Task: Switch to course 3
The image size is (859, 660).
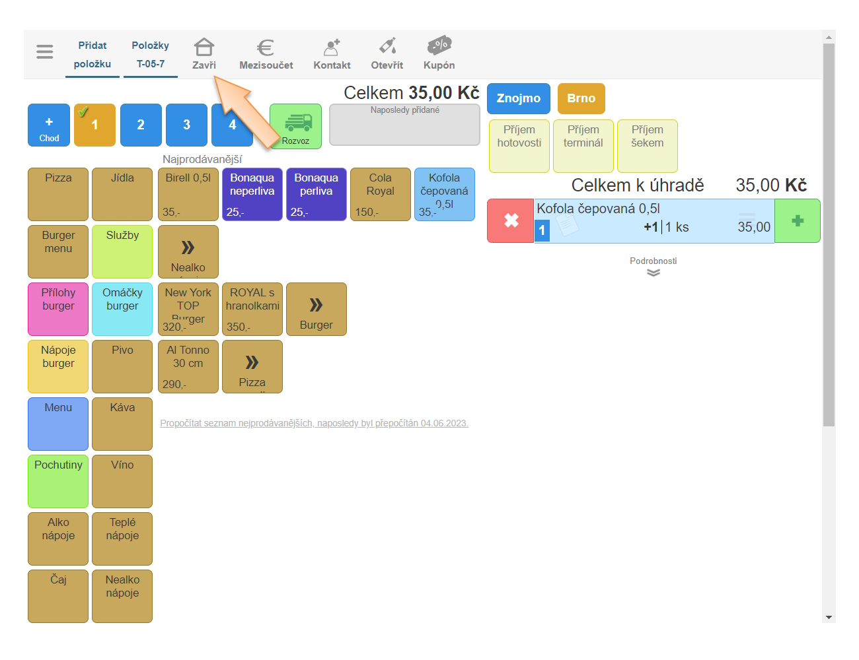Action: [186, 125]
